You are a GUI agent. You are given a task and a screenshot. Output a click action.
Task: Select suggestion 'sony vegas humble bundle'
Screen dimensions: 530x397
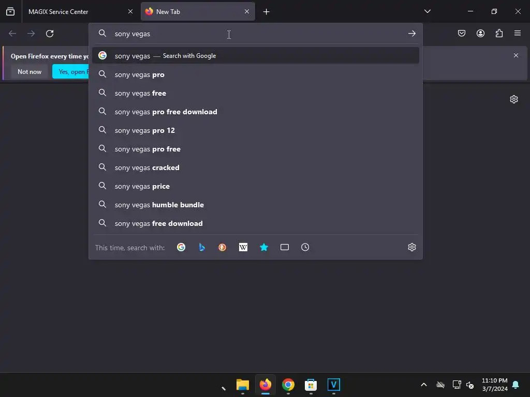coord(256,205)
